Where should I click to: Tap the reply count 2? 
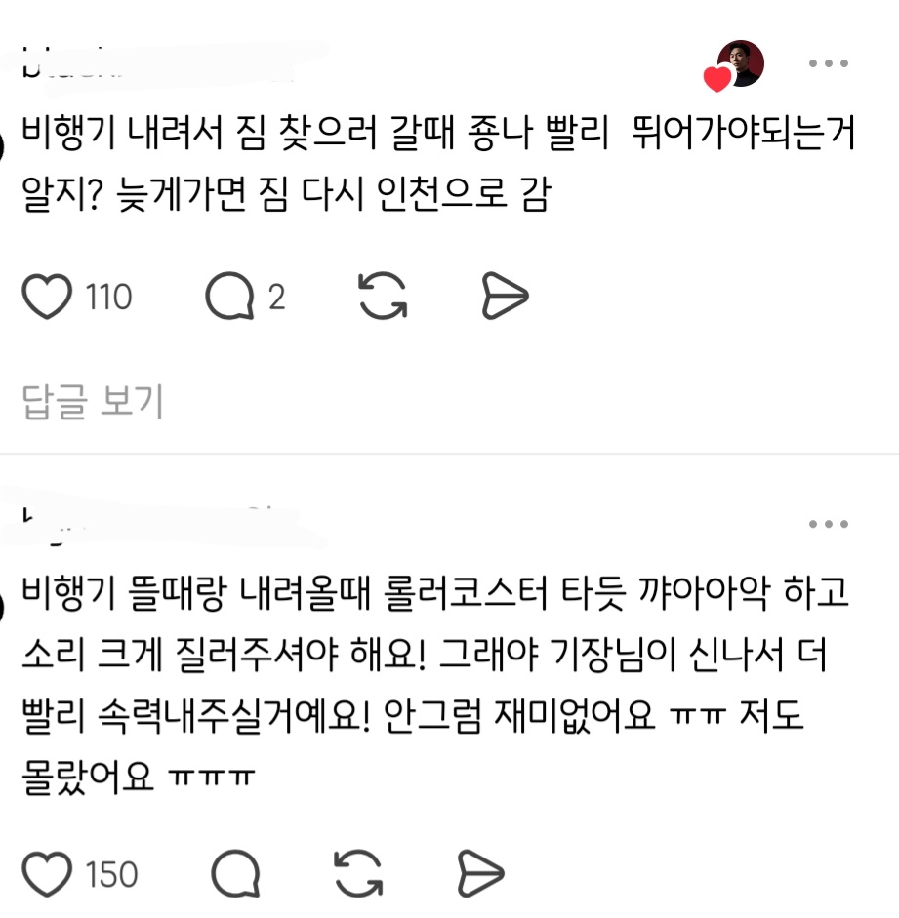[277, 297]
